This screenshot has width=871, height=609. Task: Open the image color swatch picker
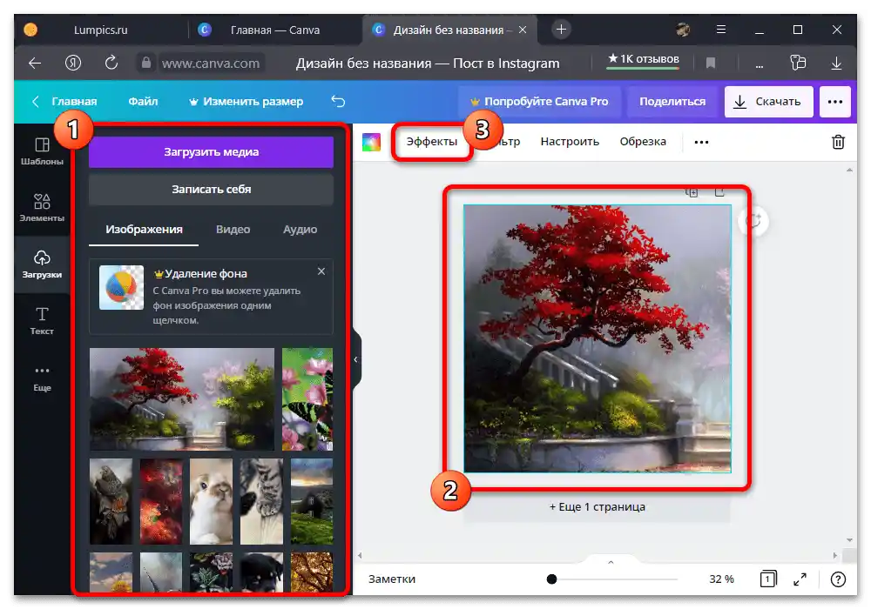[371, 142]
